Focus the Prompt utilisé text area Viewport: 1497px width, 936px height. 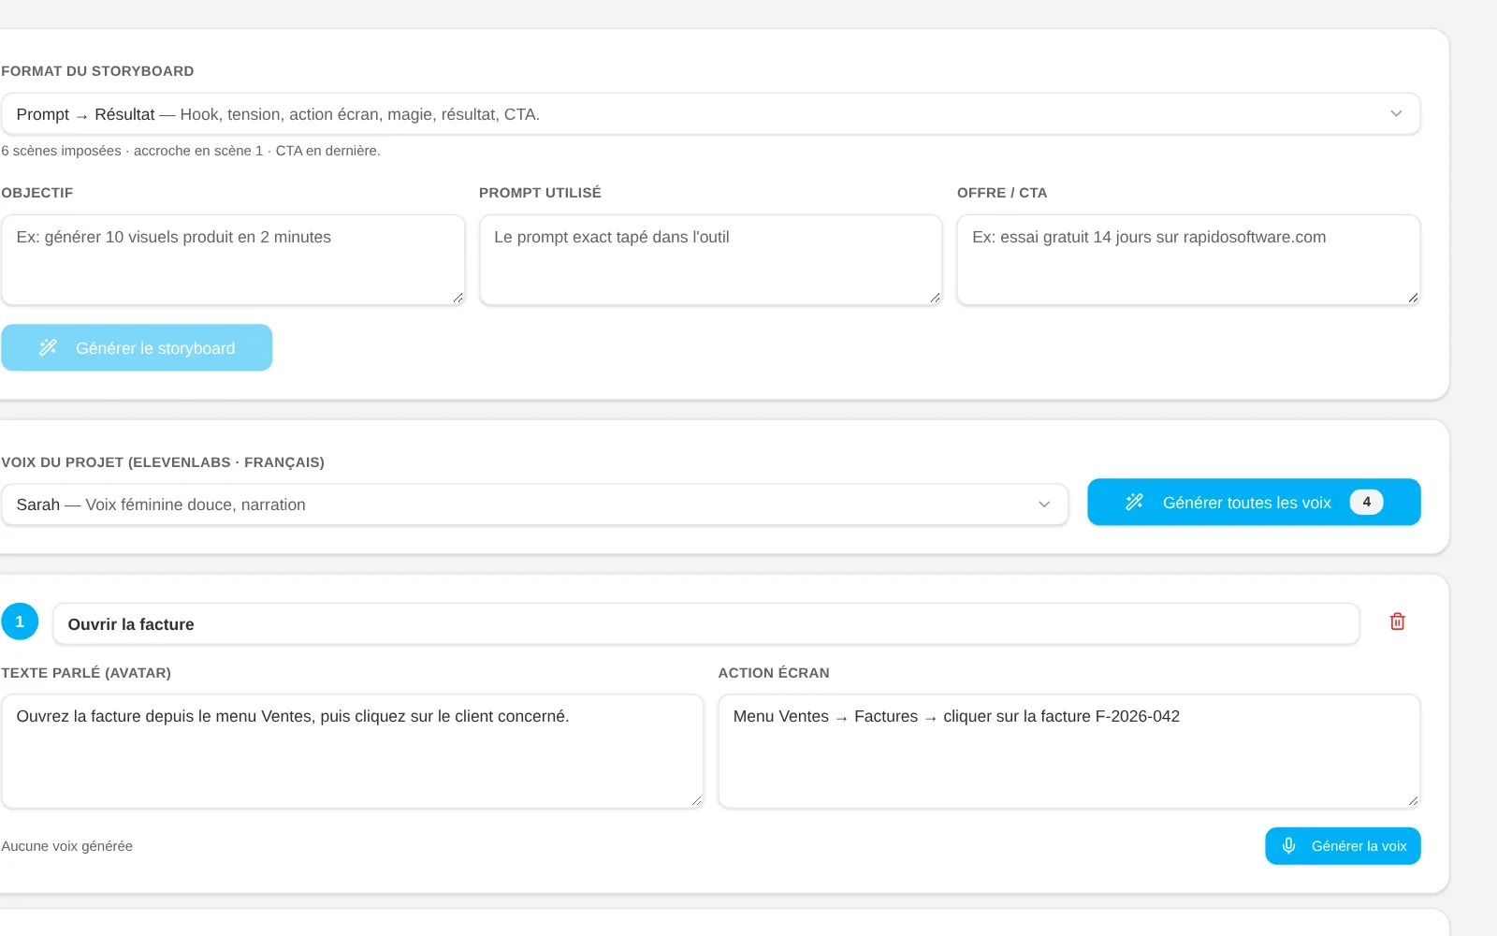point(711,260)
